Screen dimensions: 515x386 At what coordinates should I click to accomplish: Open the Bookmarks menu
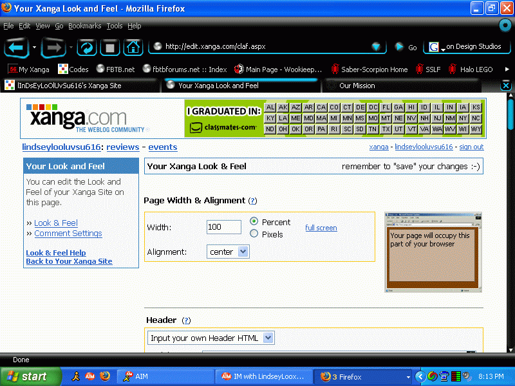pos(85,26)
